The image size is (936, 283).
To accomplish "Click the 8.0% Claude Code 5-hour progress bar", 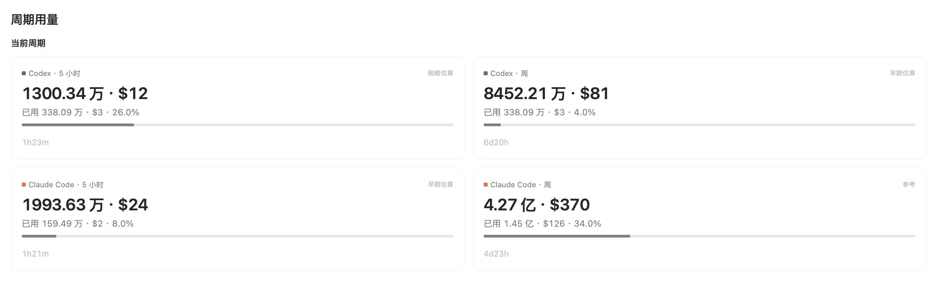I will point(238,236).
